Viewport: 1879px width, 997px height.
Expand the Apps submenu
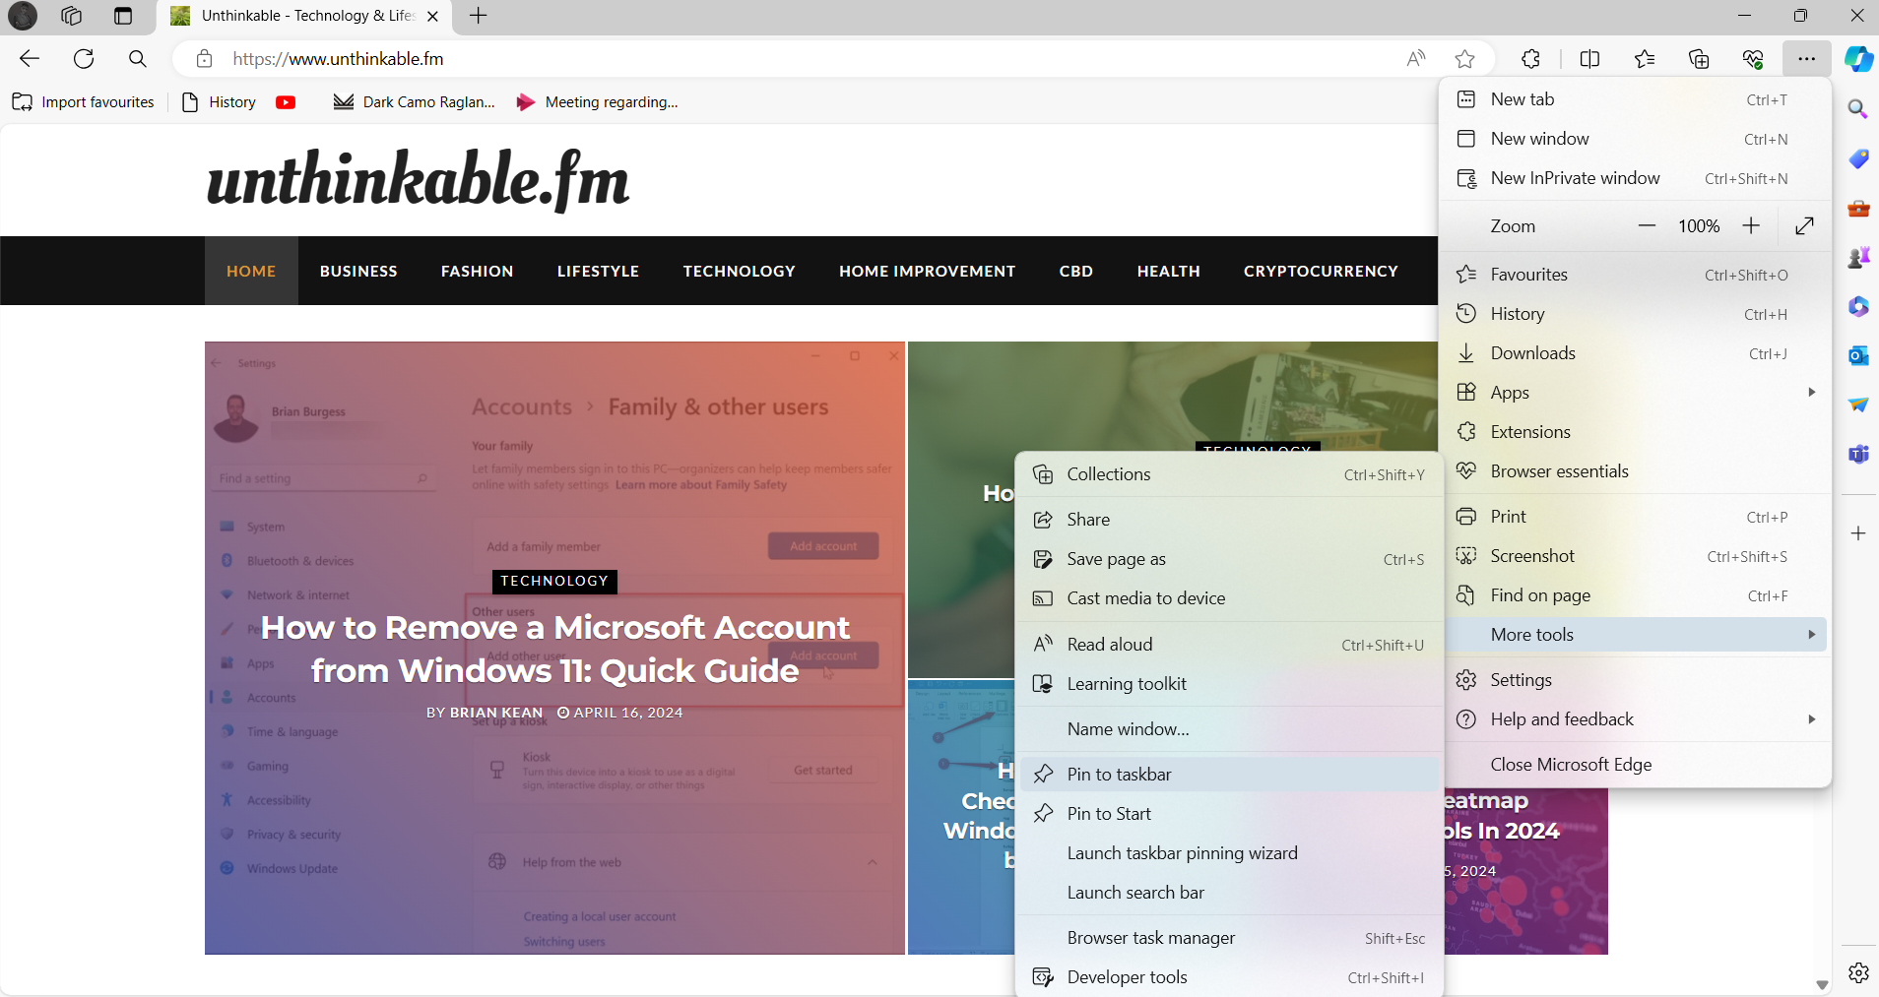click(1636, 393)
